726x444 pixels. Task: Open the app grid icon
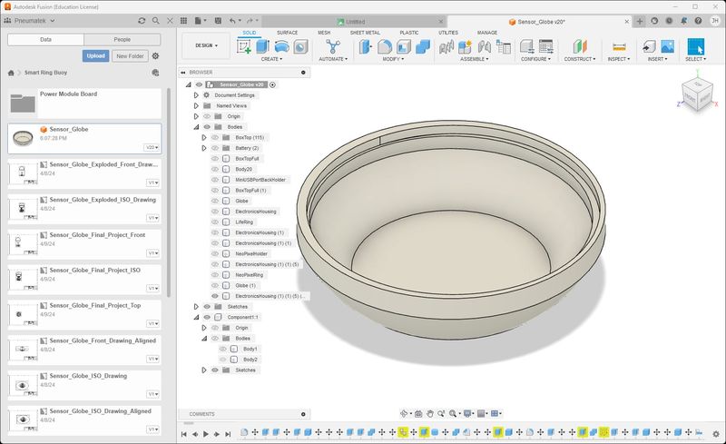coord(184,21)
